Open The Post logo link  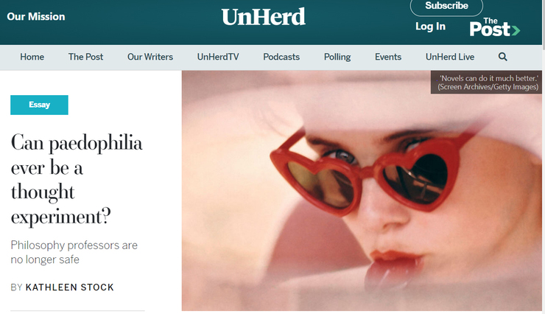pyautogui.click(x=494, y=27)
